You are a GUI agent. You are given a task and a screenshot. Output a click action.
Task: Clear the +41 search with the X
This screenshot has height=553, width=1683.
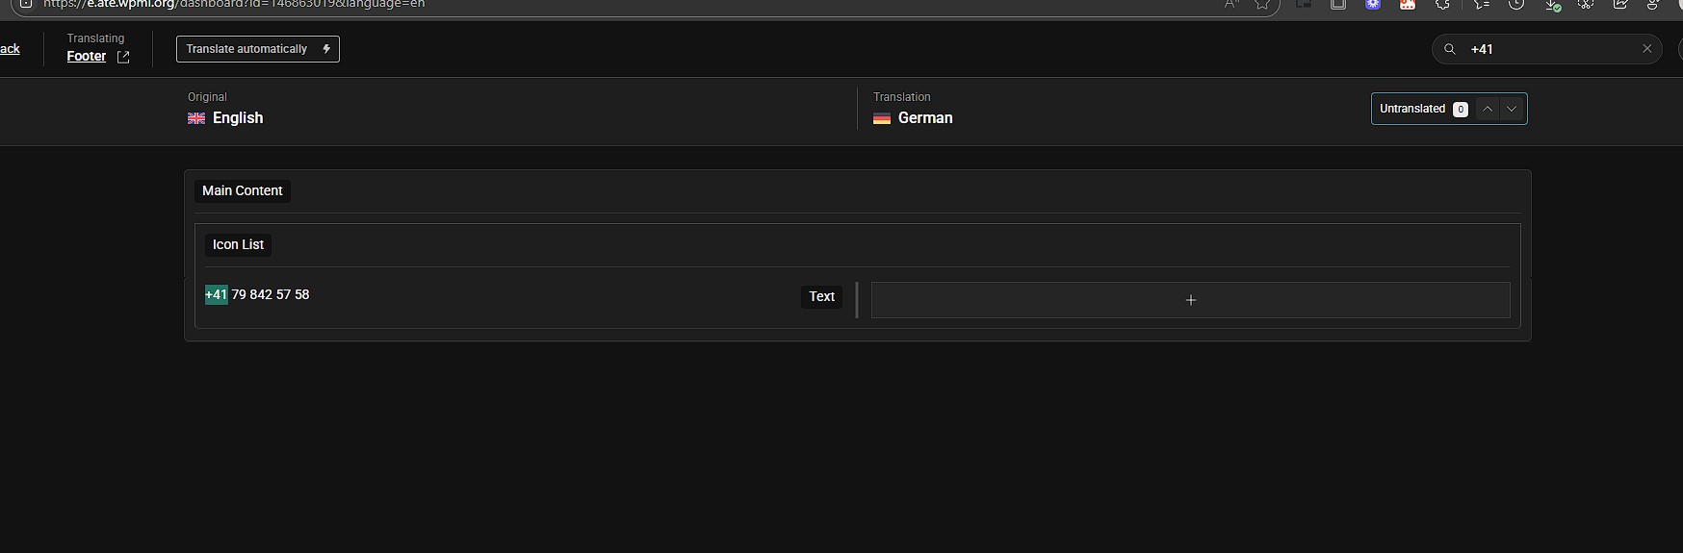pos(1647,48)
